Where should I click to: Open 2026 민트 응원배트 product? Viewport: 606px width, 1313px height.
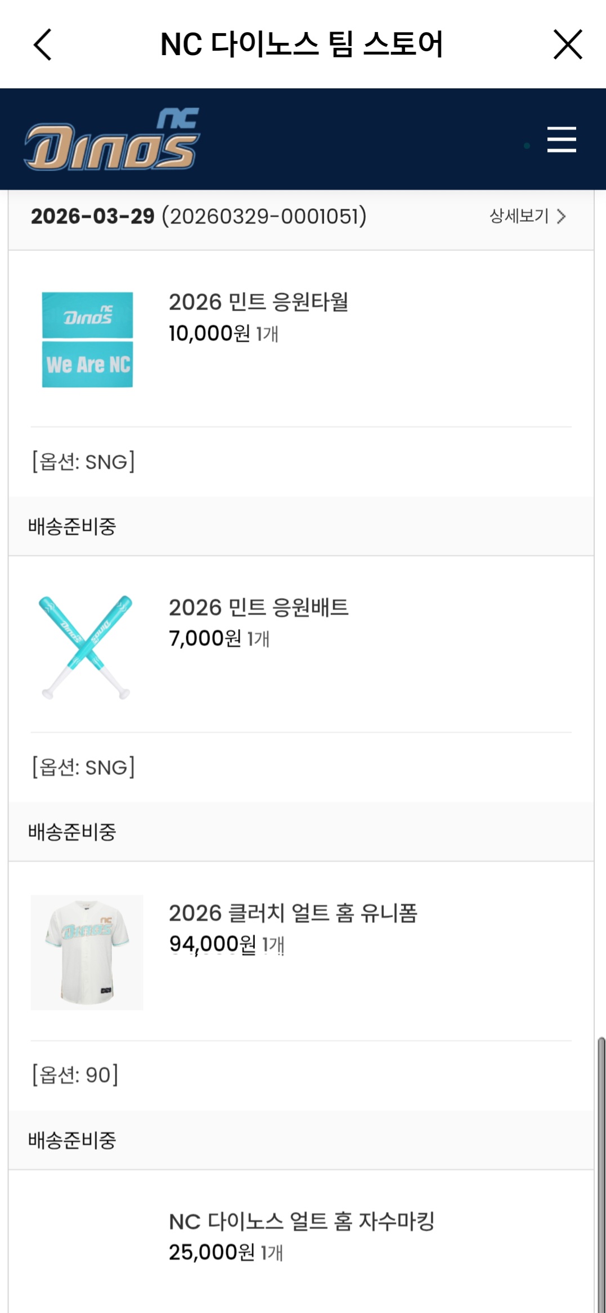[258, 608]
